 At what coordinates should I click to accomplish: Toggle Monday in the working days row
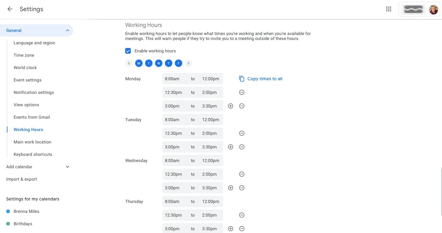tap(139, 64)
